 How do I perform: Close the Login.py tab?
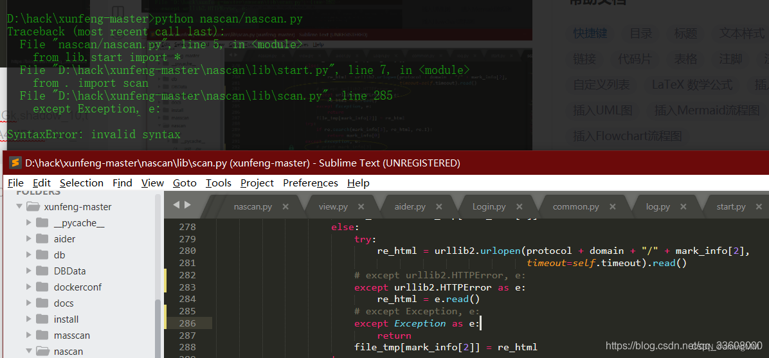[520, 206]
